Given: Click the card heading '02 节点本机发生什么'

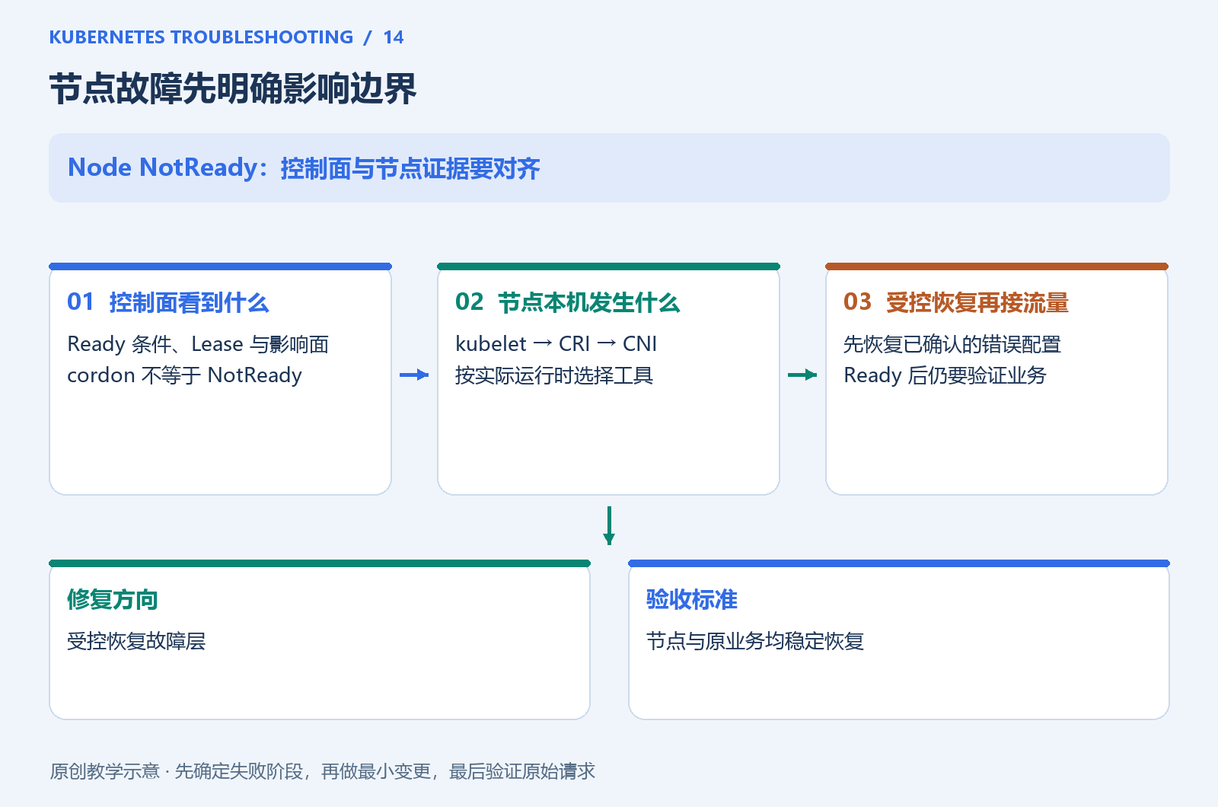Looking at the screenshot, I should click(568, 302).
